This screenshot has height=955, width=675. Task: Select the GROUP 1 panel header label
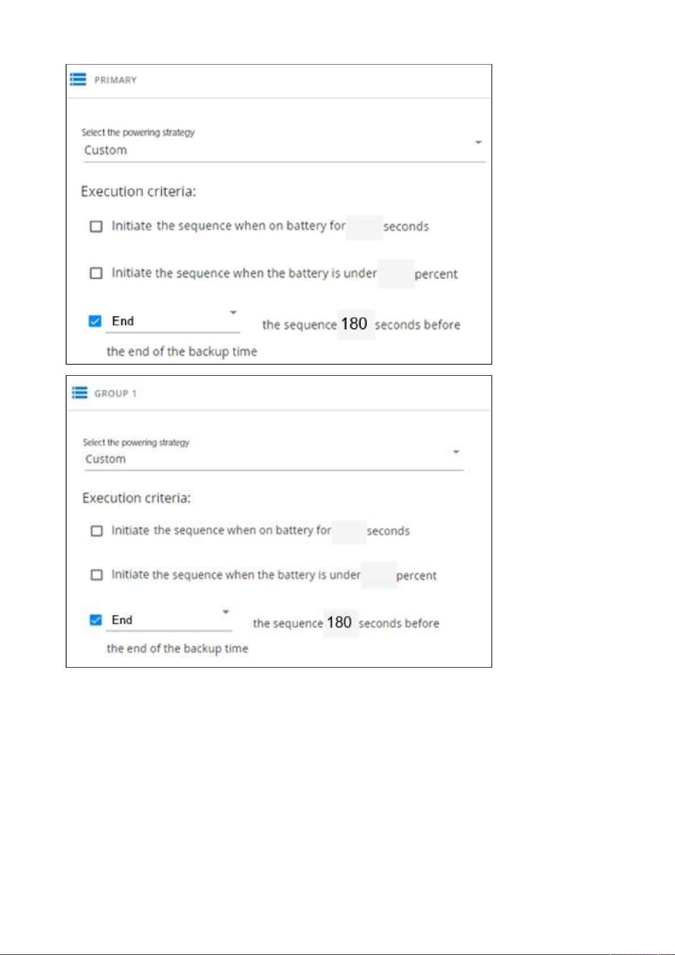coord(116,393)
